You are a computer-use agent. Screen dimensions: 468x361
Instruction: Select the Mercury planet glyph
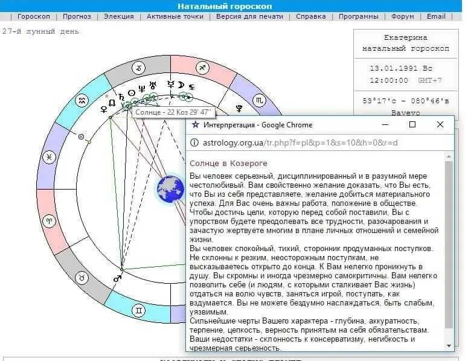pos(171,84)
